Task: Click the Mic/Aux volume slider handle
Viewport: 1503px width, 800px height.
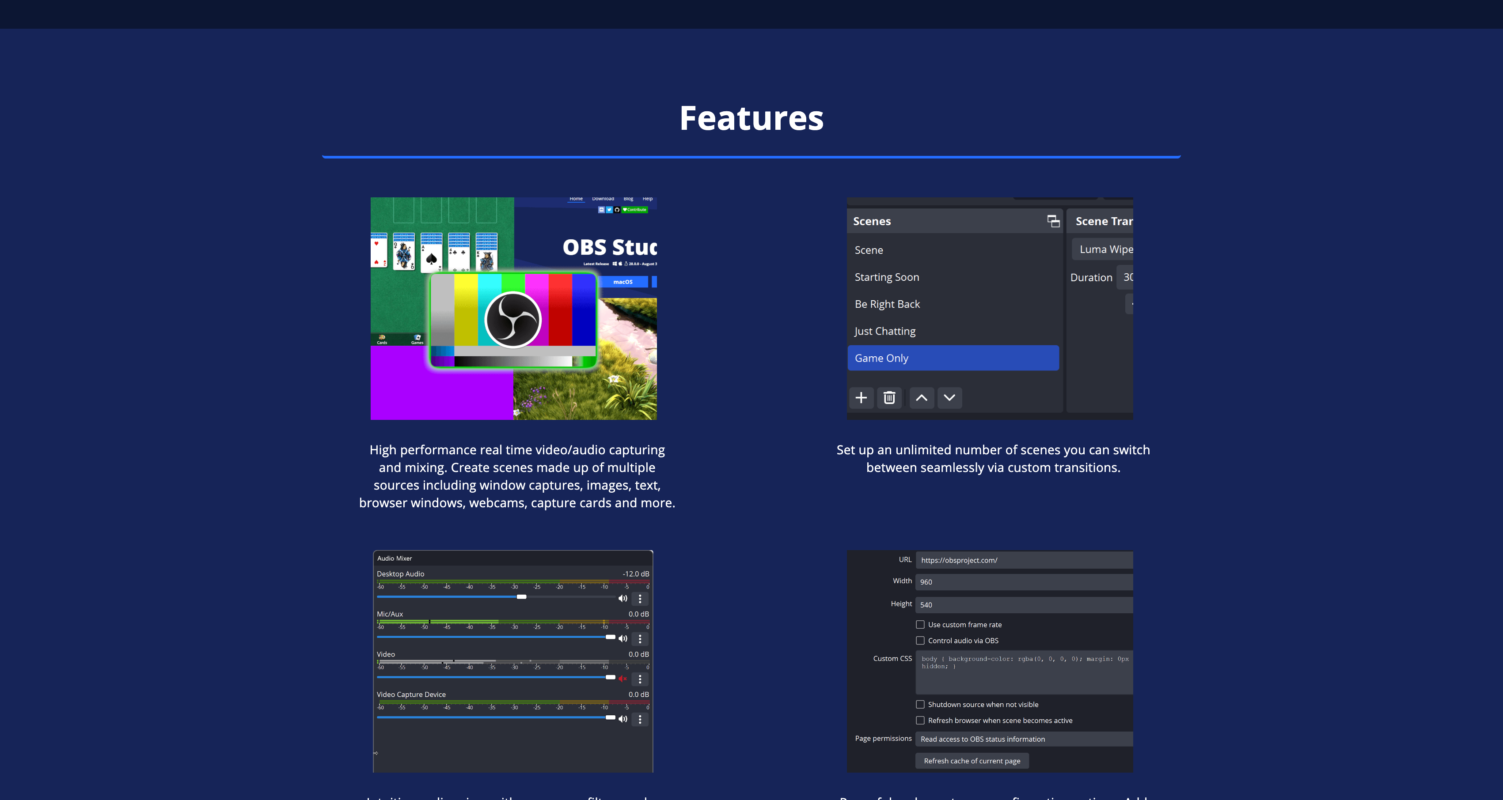Action: coord(610,637)
